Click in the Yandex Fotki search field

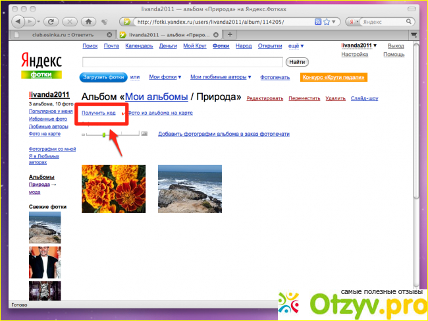pyautogui.click(x=182, y=62)
